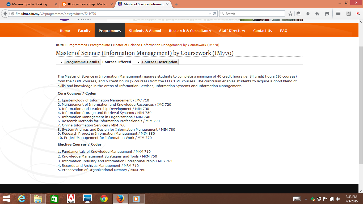Click the Kaspersky red K toolbar icon
363x204 pixels.
point(358,14)
